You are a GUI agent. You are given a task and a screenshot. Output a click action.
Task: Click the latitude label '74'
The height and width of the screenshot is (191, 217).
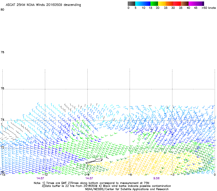pyautogui.click(x=2, y=120)
